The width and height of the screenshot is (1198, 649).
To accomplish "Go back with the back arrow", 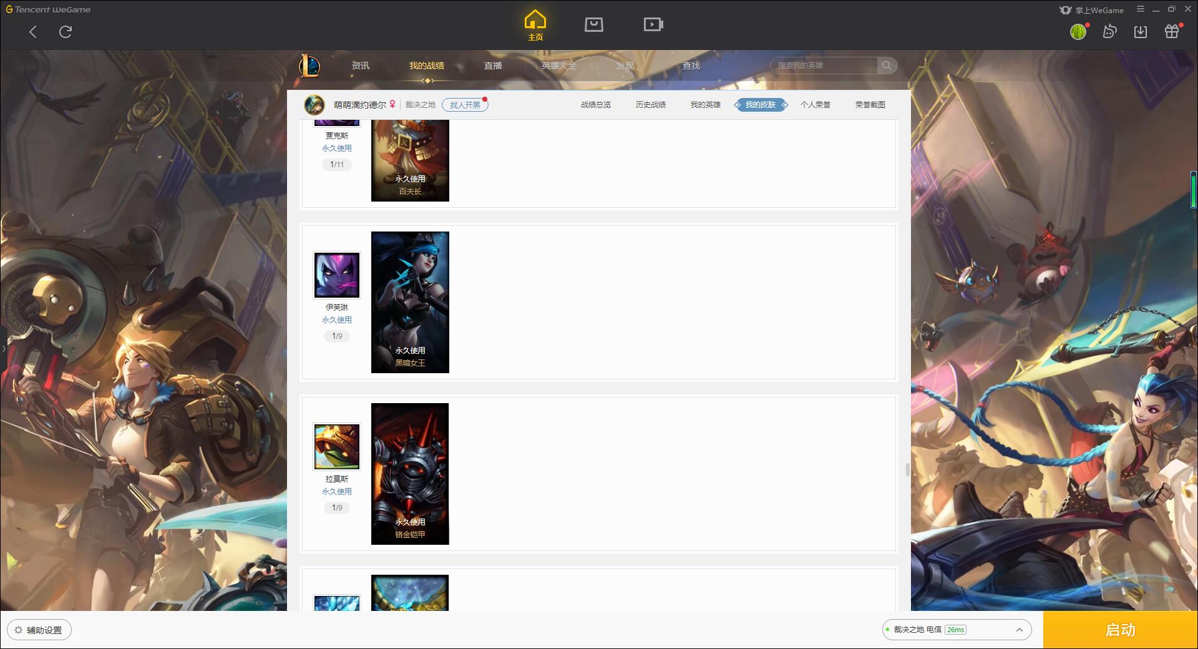I will coord(33,32).
